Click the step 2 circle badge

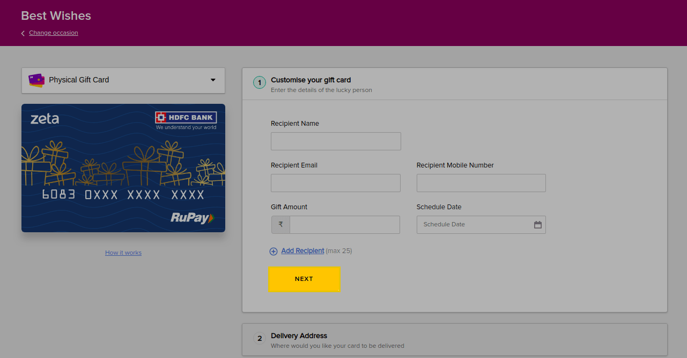[x=260, y=338]
